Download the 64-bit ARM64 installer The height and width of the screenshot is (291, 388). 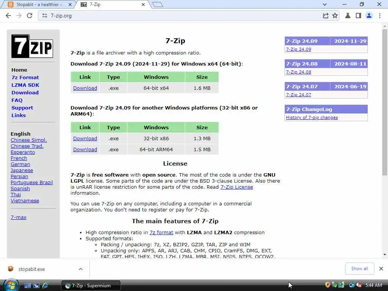85,149
